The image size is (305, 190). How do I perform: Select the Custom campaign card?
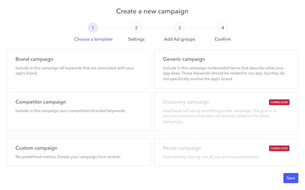[x=79, y=152]
